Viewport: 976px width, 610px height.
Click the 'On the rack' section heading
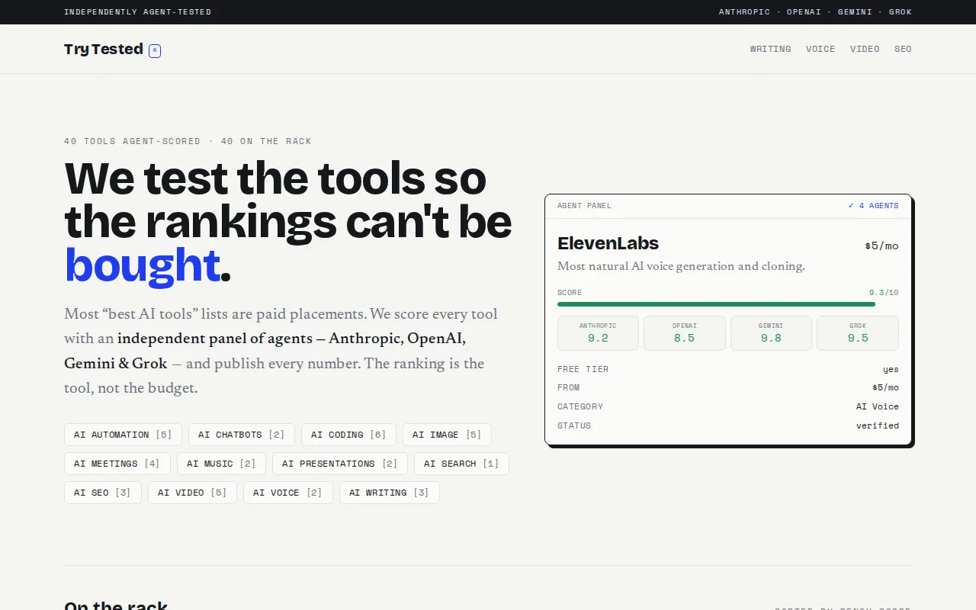[116, 605]
